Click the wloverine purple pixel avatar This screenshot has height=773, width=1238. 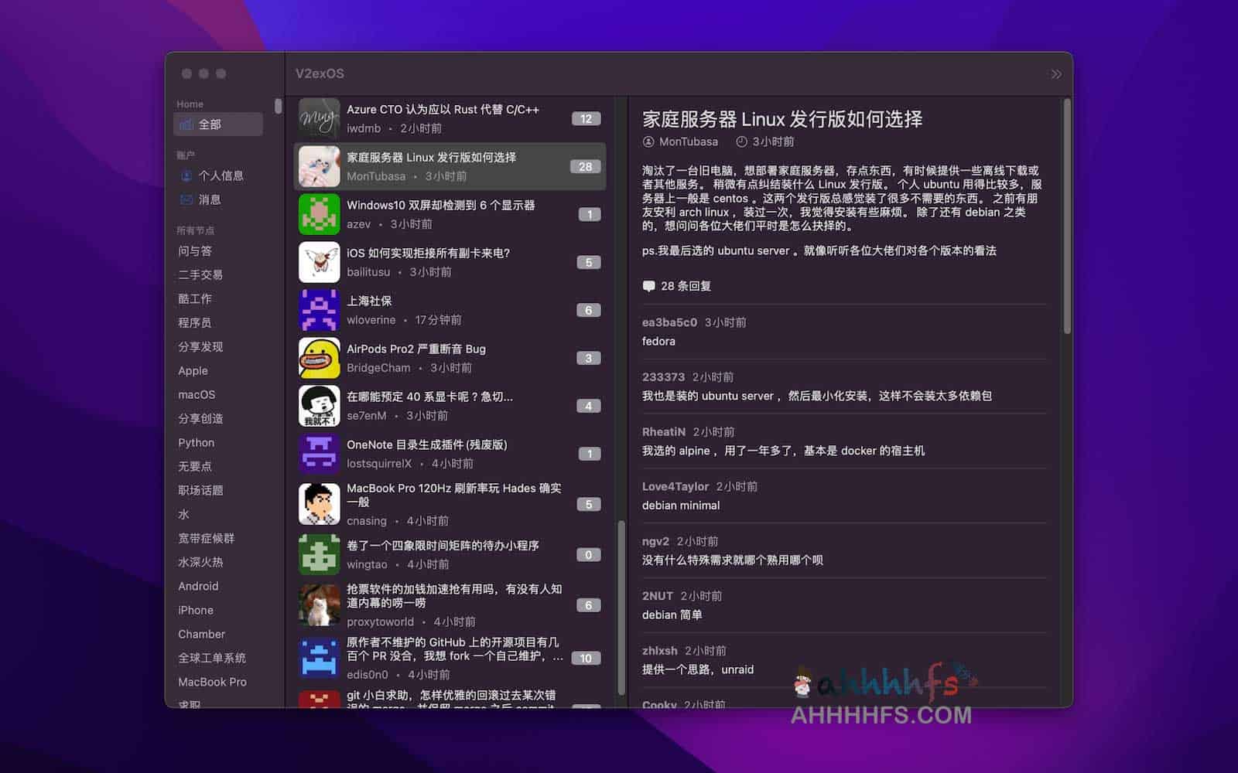point(320,310)
